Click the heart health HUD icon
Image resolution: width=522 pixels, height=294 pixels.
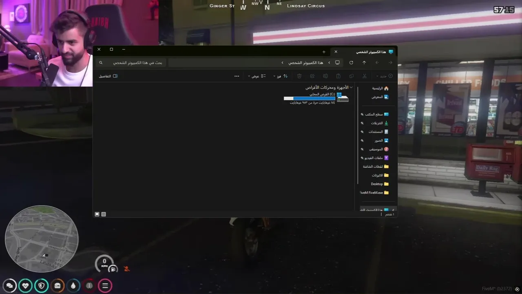tap(26, 286)
